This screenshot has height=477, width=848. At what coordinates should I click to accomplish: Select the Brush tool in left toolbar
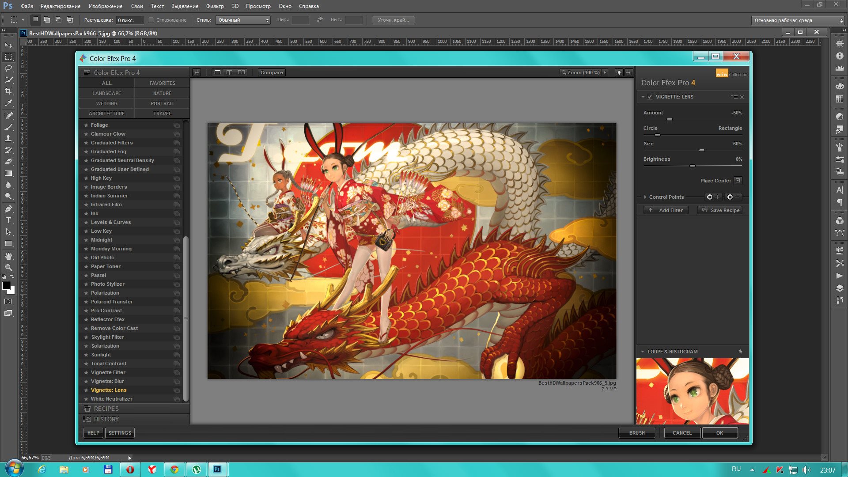tap(8, 127)
